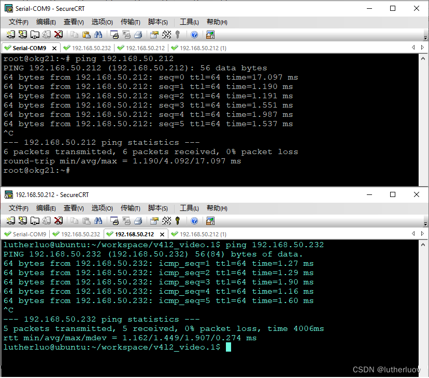
Task: Open 查看(V) menu in Serial-COM9 window
Action: [74, 22]
